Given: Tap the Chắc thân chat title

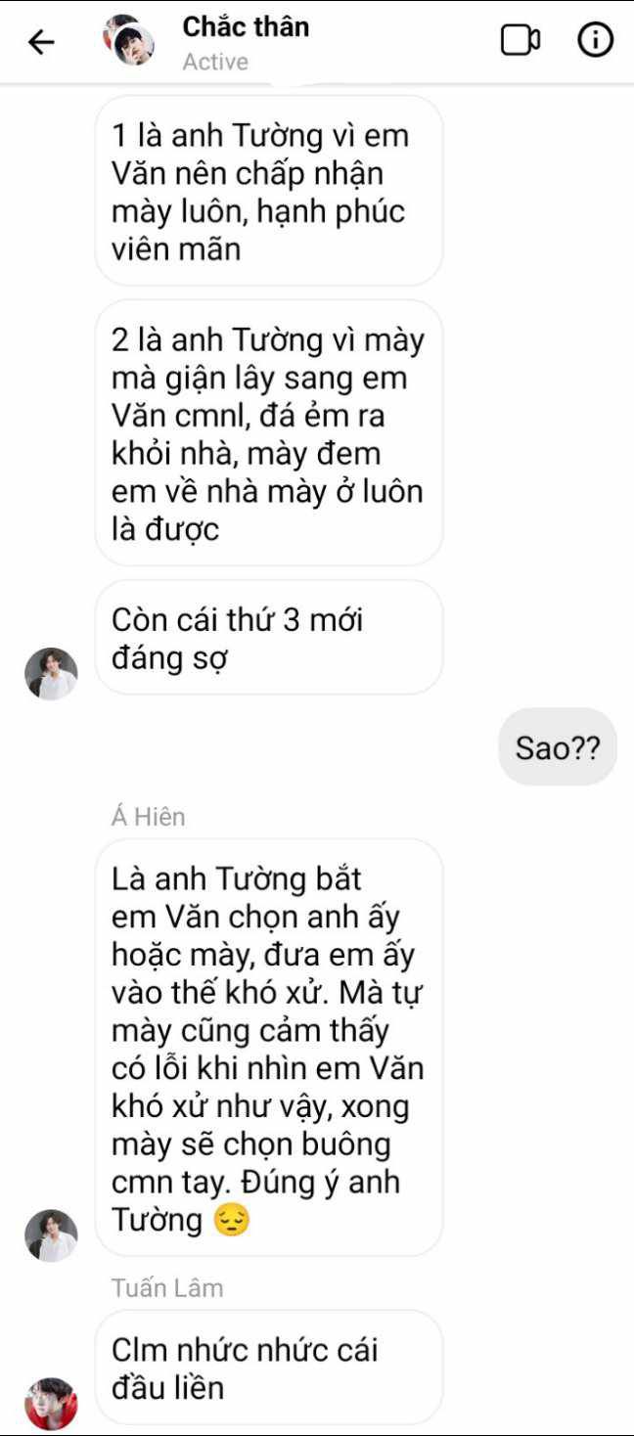Looking at the screenshot, I should (x=246, y=26).
